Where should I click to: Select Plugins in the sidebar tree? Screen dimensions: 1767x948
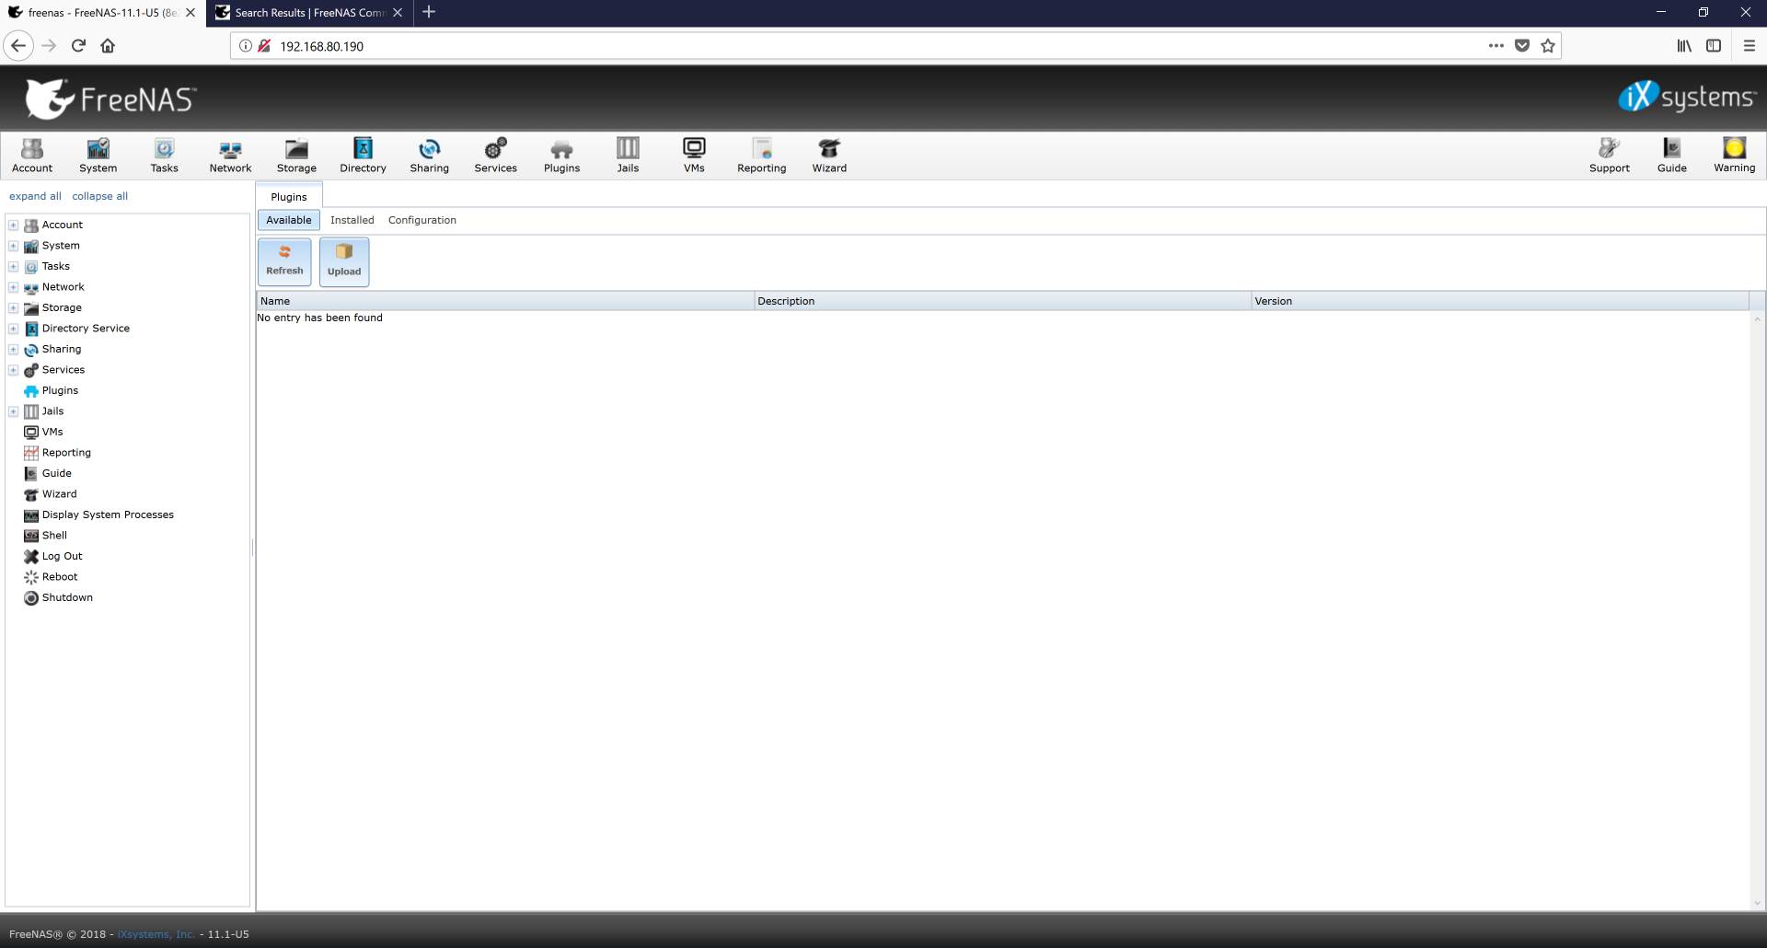tap(60, 390)
